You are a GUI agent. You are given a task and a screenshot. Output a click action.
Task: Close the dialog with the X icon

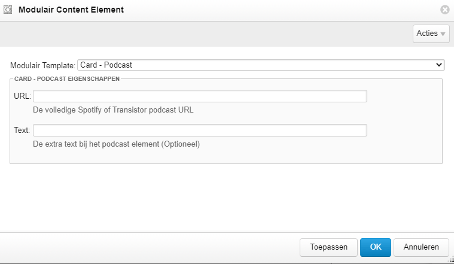pos(445,10)
